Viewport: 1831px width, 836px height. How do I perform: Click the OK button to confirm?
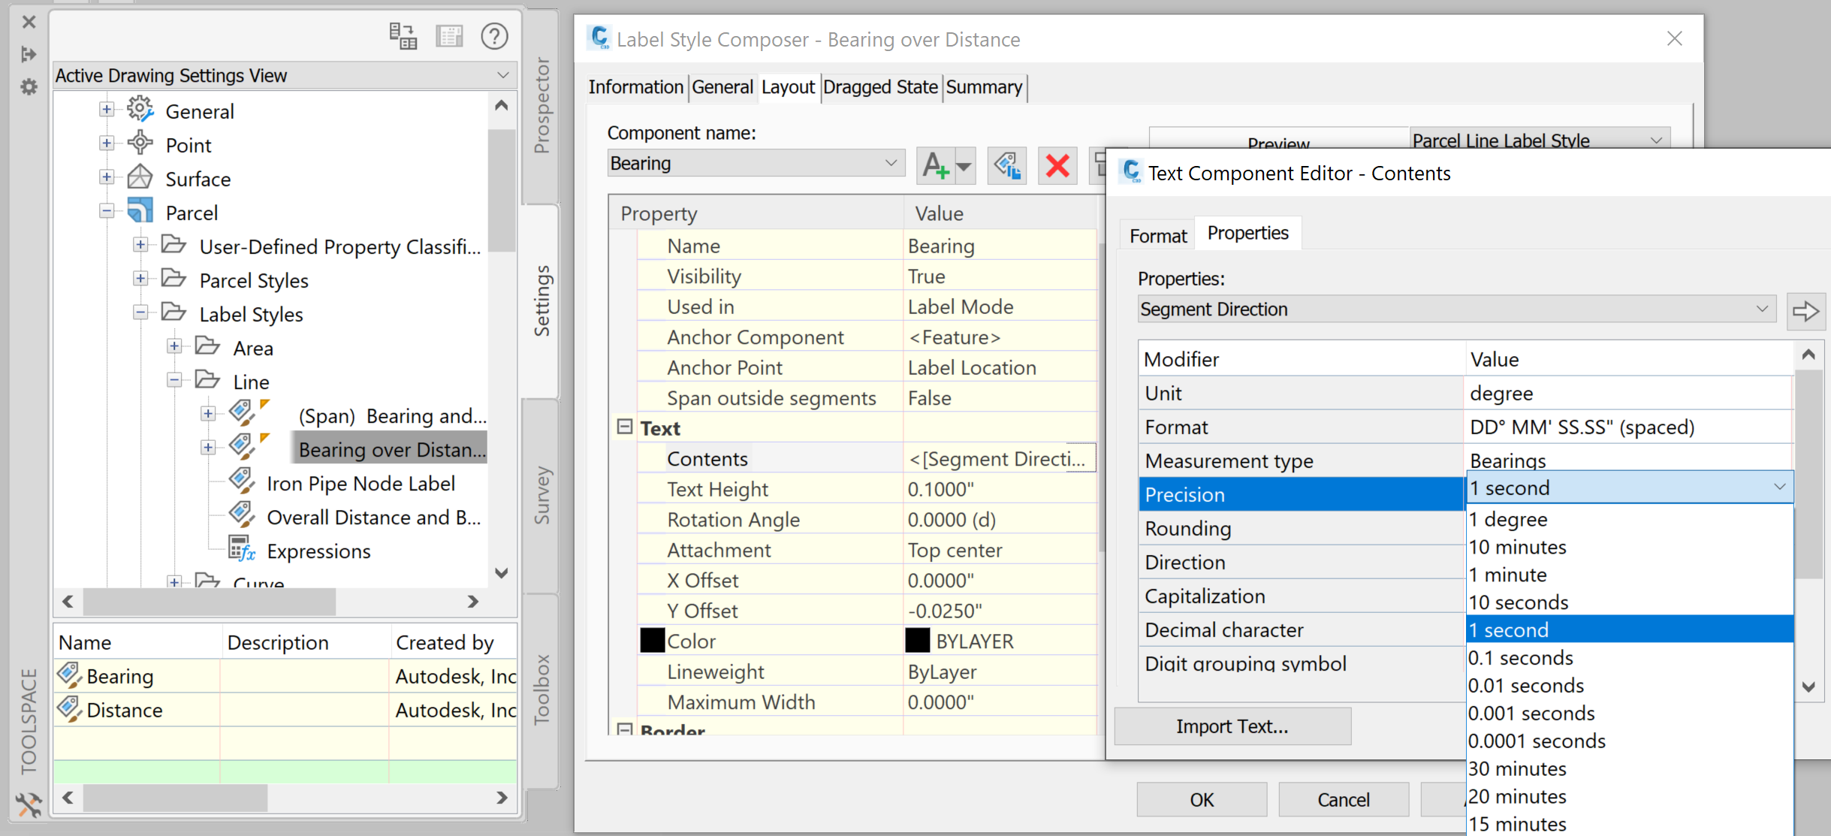(1202, 800)
